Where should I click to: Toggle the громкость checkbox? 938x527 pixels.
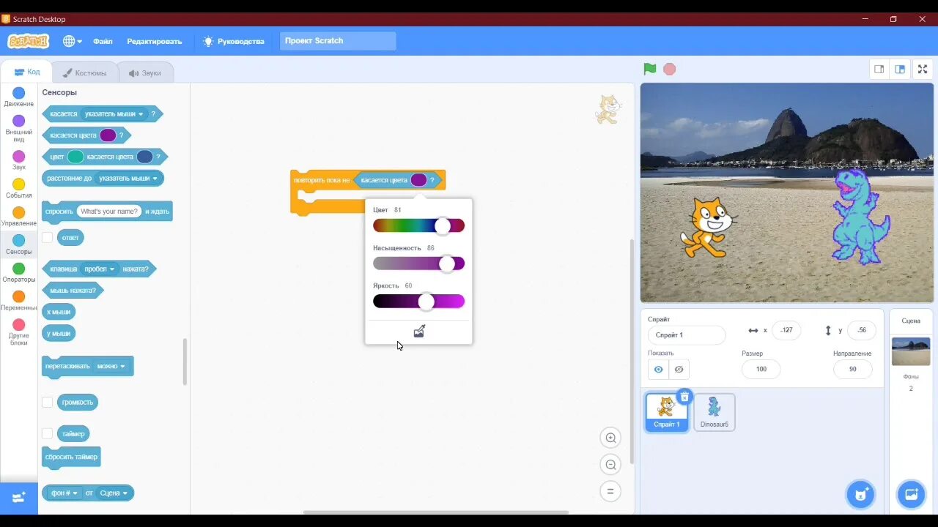pyautogui.click(x=47, y=402)
